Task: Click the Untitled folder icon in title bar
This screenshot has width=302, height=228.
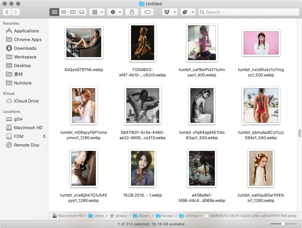Action: click(x=141, y=4)
